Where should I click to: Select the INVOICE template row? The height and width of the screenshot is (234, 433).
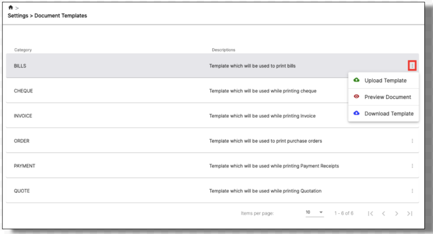tap(177, 116)
